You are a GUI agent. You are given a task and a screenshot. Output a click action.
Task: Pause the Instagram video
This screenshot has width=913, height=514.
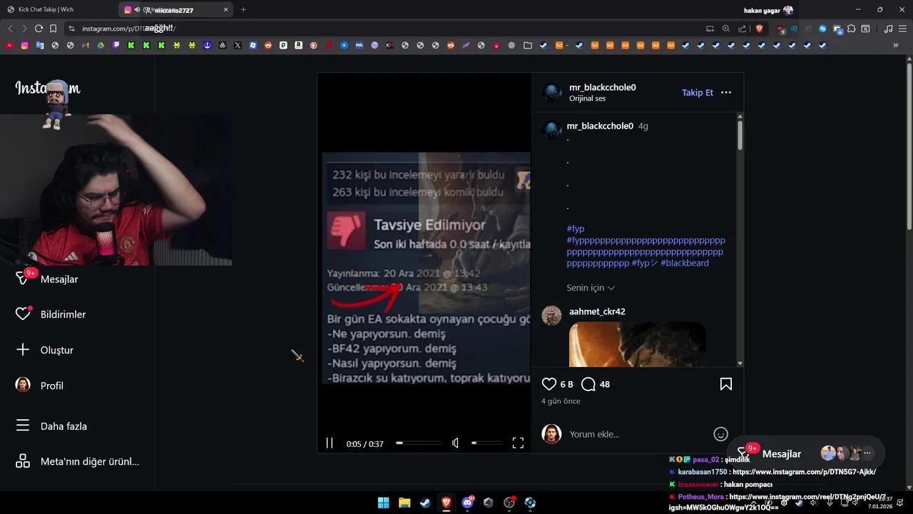pos(330,443)
